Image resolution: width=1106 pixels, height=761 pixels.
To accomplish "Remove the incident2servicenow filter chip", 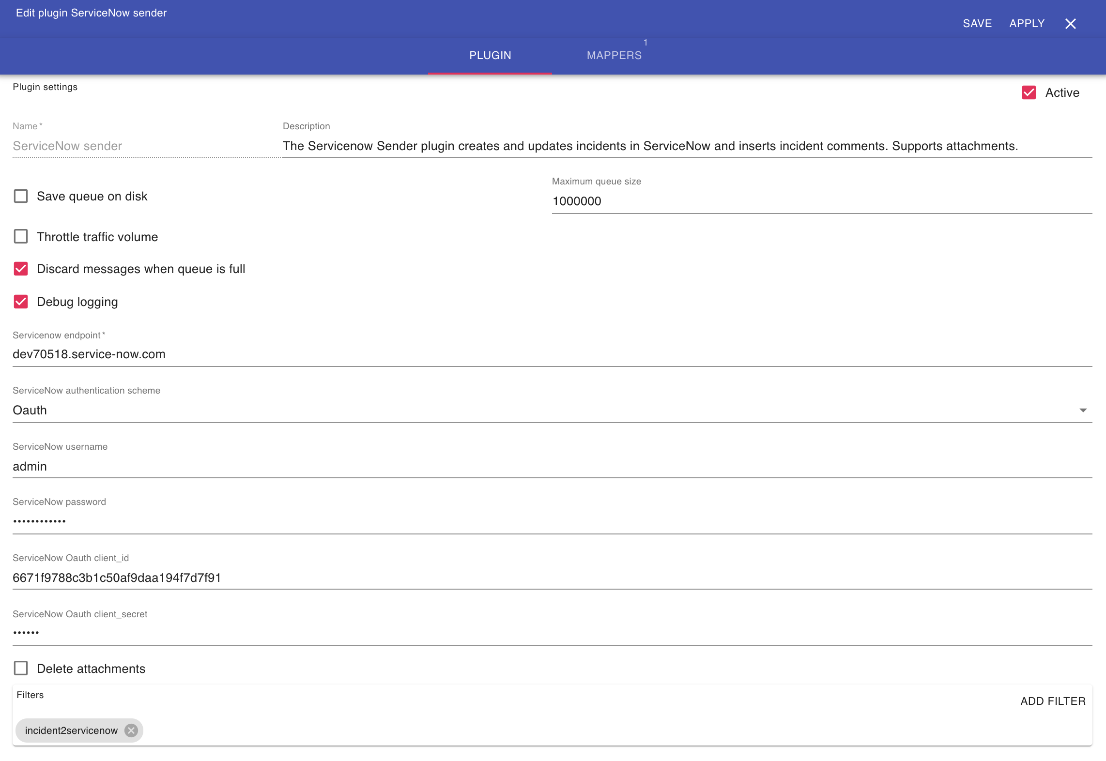I will point(131,730).
